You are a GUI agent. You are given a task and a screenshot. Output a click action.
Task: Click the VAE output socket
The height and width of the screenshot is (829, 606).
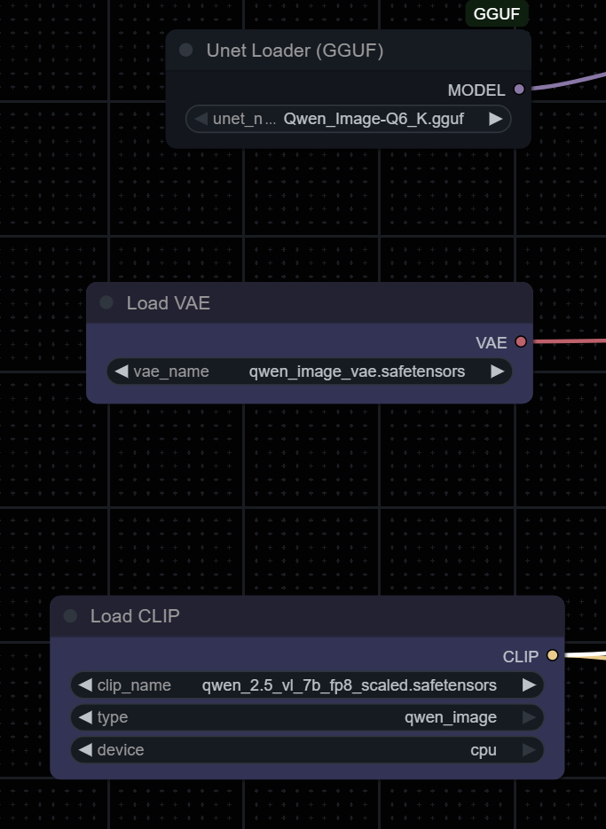(x=521, y=341)
